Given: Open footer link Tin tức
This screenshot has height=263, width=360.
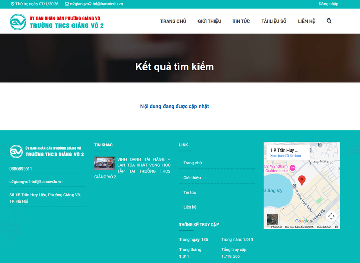Looking at the screenshot, I should point(190,193).
